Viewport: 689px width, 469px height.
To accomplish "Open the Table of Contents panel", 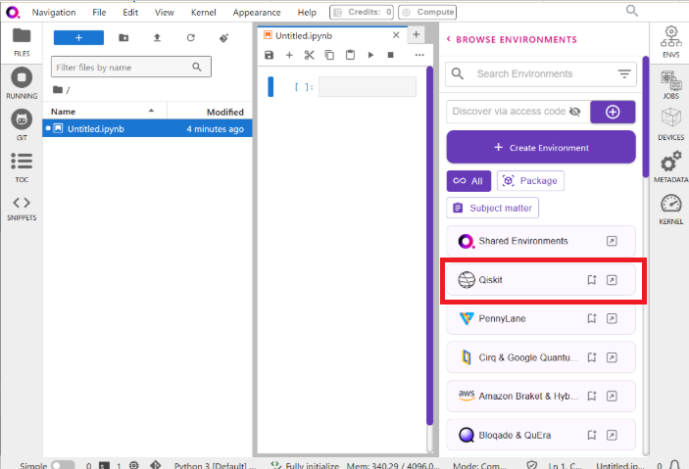I will [x=21, y=165].
